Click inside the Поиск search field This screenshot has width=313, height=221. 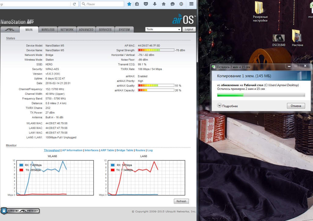coord(102,4)
